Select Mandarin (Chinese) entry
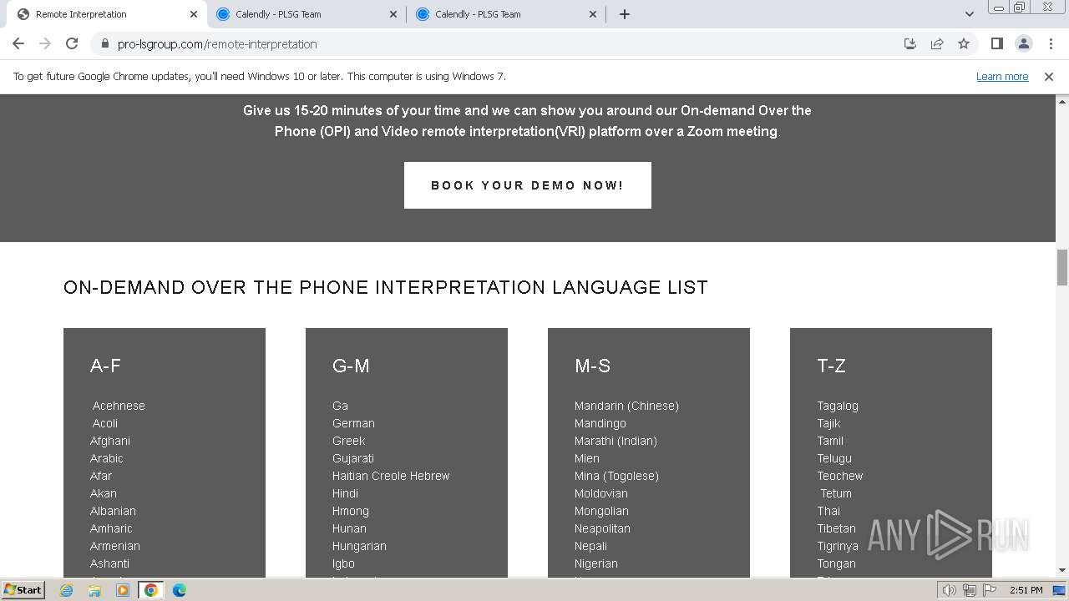This screenshot has width=1069, height=601. pos(626,406)
